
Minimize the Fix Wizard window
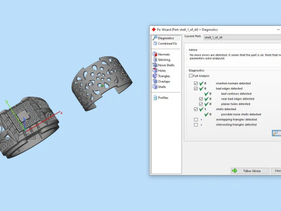click(279, 29)
